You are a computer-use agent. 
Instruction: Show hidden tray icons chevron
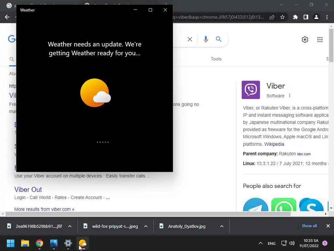click(261, 243)
